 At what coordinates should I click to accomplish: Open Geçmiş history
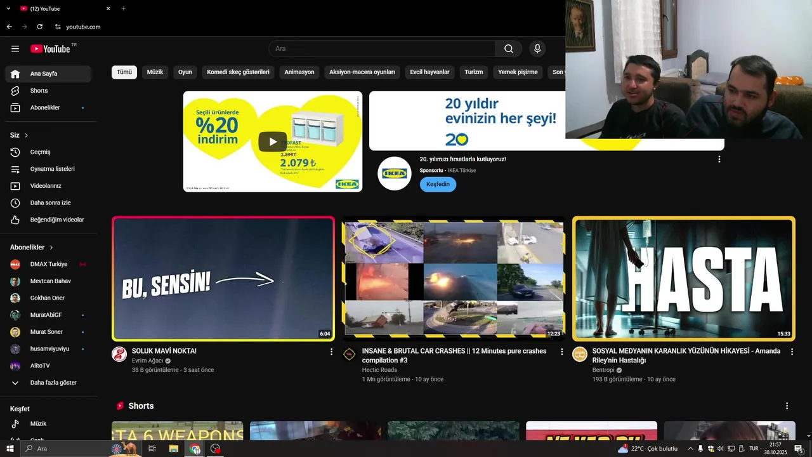[48, 152]
